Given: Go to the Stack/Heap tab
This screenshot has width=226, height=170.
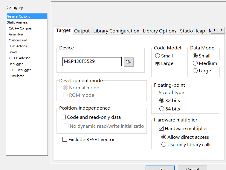Looking at the screenshot, I should (x=193, y=31).
